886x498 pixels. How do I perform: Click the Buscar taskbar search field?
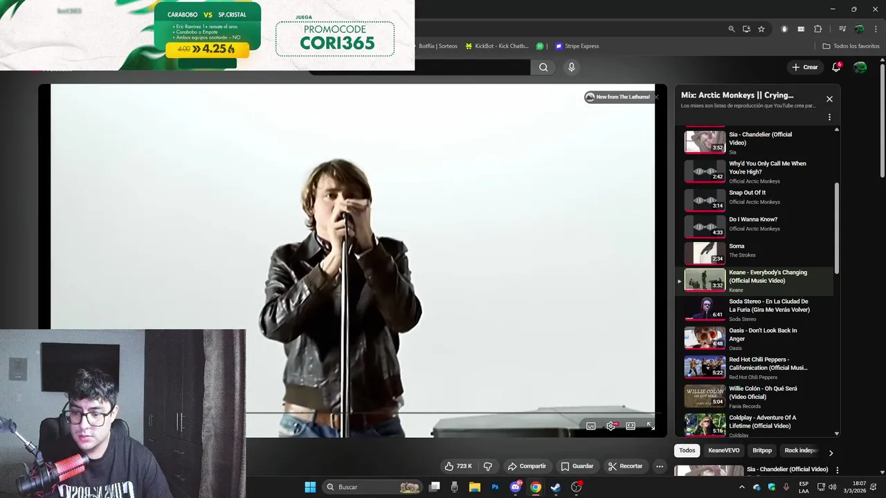point(373,487)
